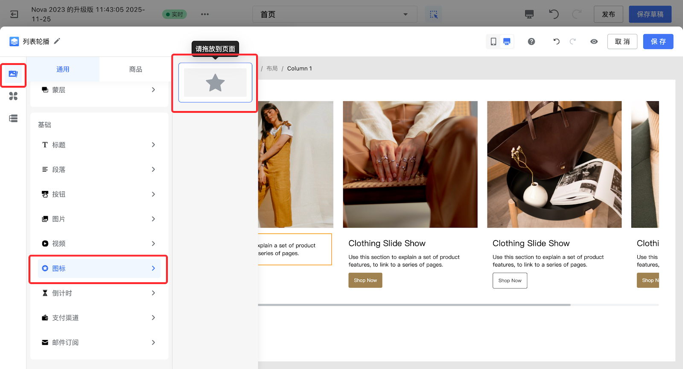Toggle the eye preview icon
Image resolution: width=683 pixels, height=369 pixels.
click(x=594, y=41)
